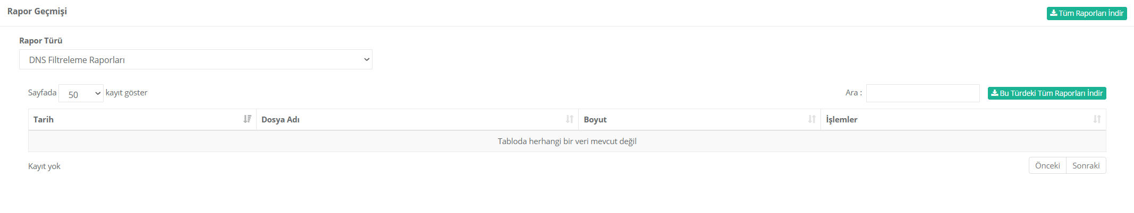Click download icon in Bu Türdeki button
This screenshot has width=1134, height=213.
click(x=994, y=93)
